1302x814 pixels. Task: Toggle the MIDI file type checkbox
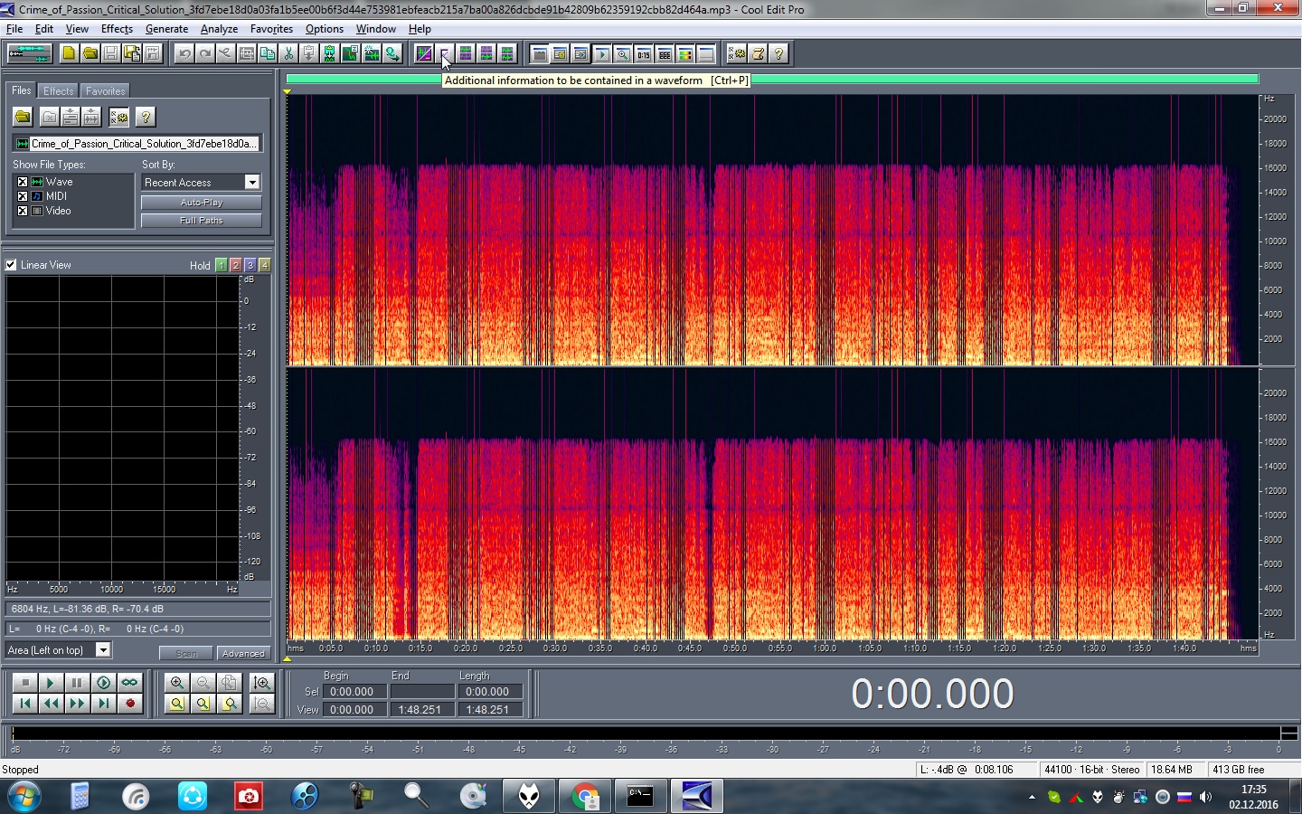[x=23, y=196]
